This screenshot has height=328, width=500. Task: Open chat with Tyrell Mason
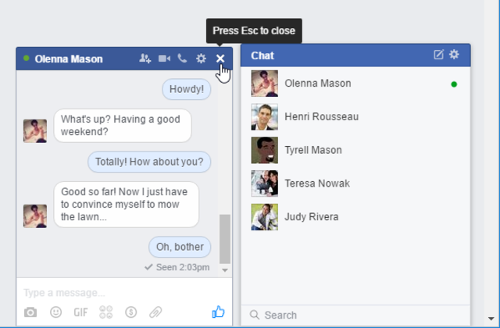pyautogui.click(x=355, y=150)
